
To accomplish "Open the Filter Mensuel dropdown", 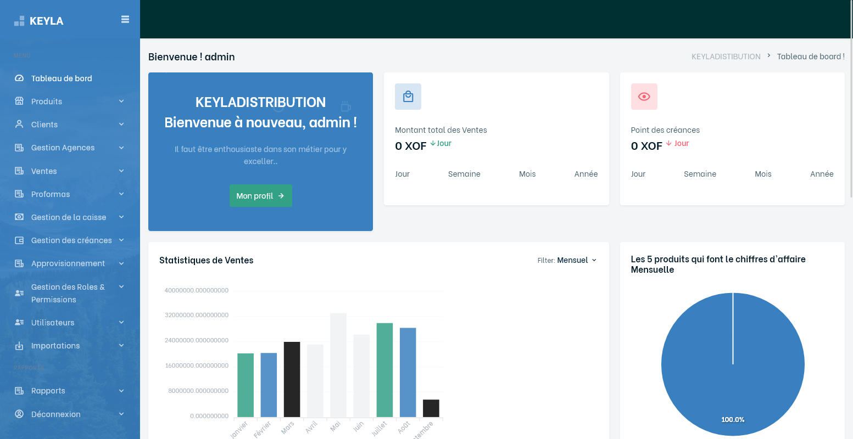I will tap(567, 260).
